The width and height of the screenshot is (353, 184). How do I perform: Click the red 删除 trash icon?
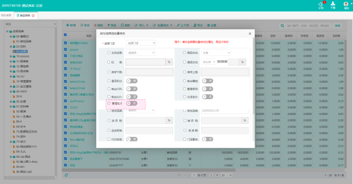(x=95, y=25)
